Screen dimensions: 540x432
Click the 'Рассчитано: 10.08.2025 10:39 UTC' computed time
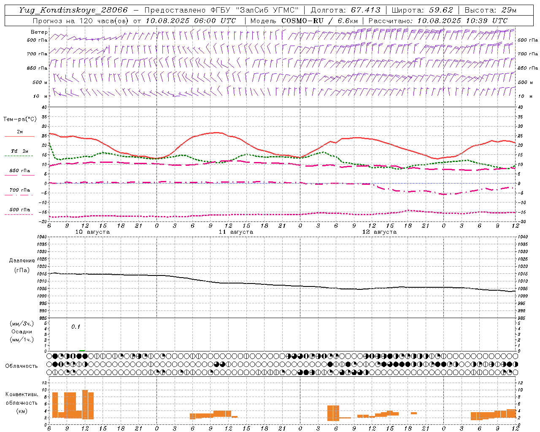click(438, 21)
